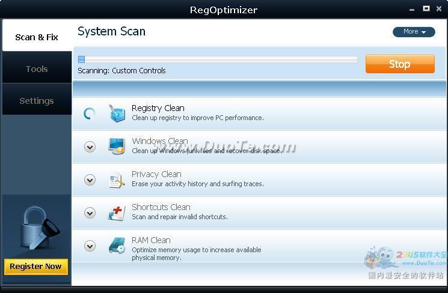Select the Privacy Clean title text
448x293 pixels.
(156, 174)
